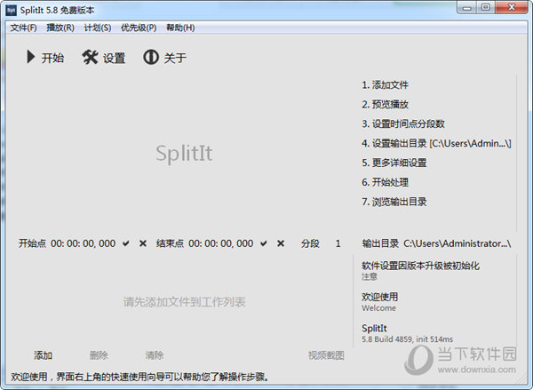
Task: Click the SplitIt 5.8 Build 4859 log entry
Action: pos(407,333)
